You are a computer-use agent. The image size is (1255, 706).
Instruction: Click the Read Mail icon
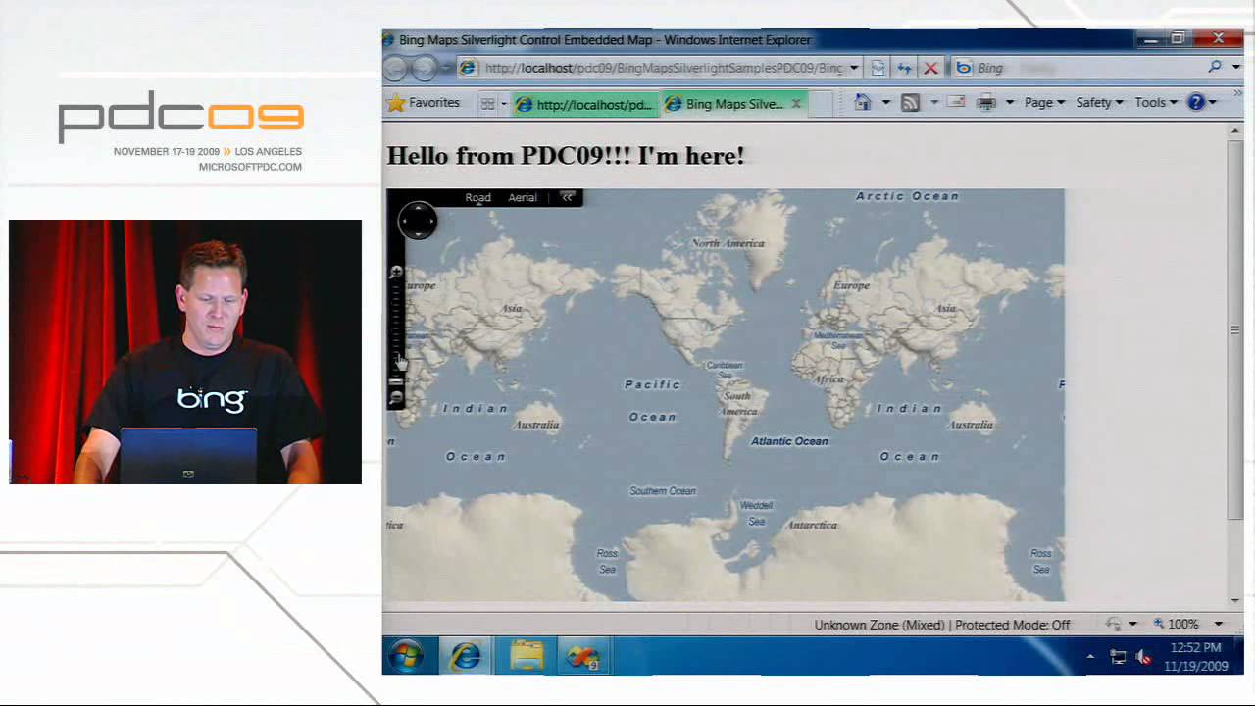pos(956,102)
